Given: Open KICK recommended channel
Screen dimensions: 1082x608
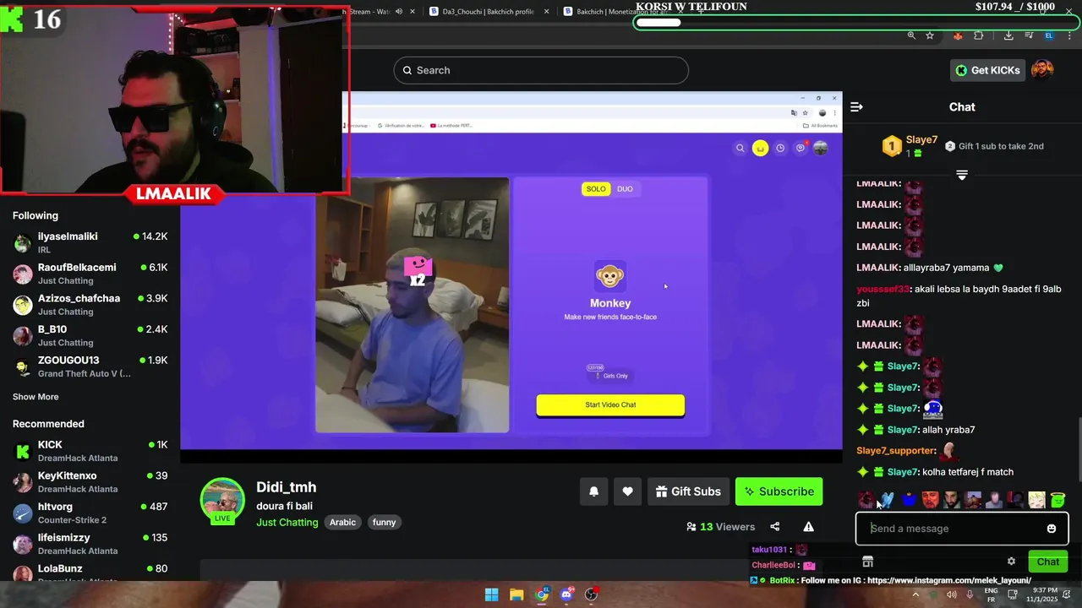Looking at the screenshot, I should pos(90,451).
